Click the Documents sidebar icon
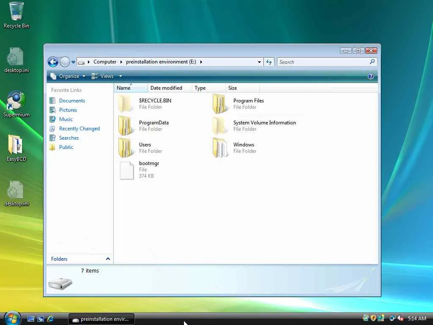The image size is (433, 325). tap(52, 101)
